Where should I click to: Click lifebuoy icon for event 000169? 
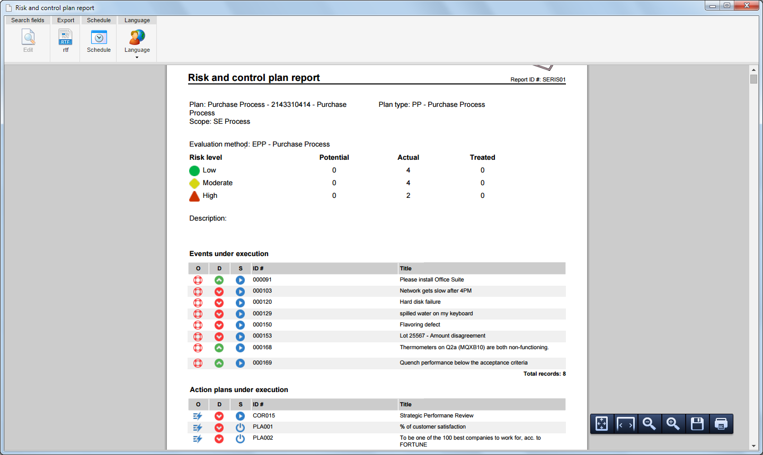[x=198, y=363]
